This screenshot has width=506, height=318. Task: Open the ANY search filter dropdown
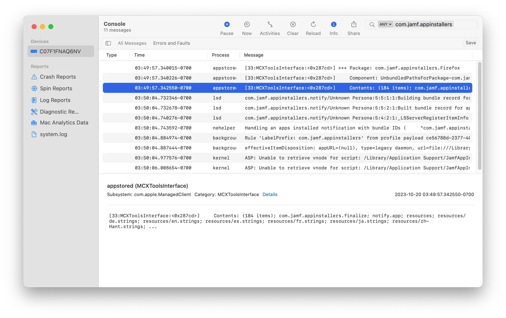[x=385, y=24]
